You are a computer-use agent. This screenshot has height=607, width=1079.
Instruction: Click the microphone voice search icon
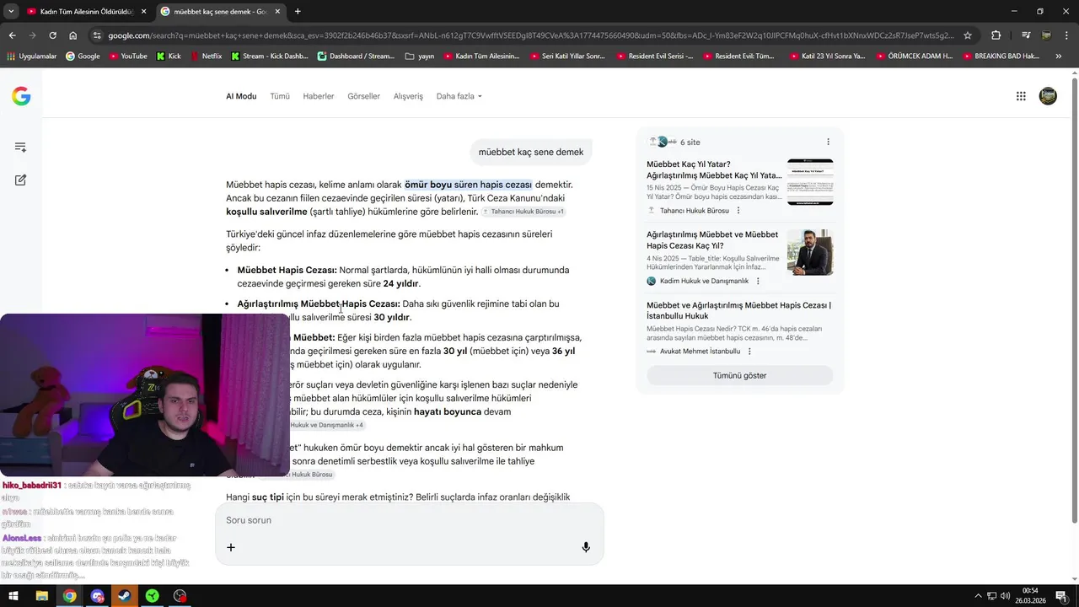(586, 547)
